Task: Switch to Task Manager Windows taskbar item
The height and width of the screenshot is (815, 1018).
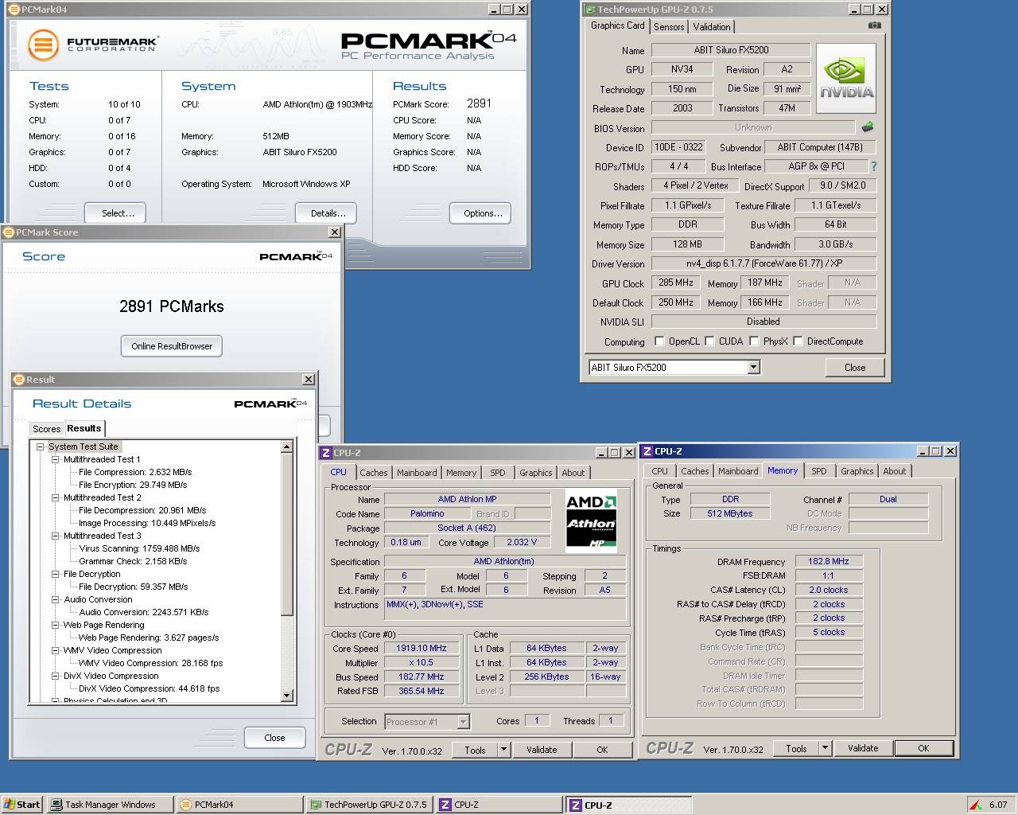Action: point(110,805)
